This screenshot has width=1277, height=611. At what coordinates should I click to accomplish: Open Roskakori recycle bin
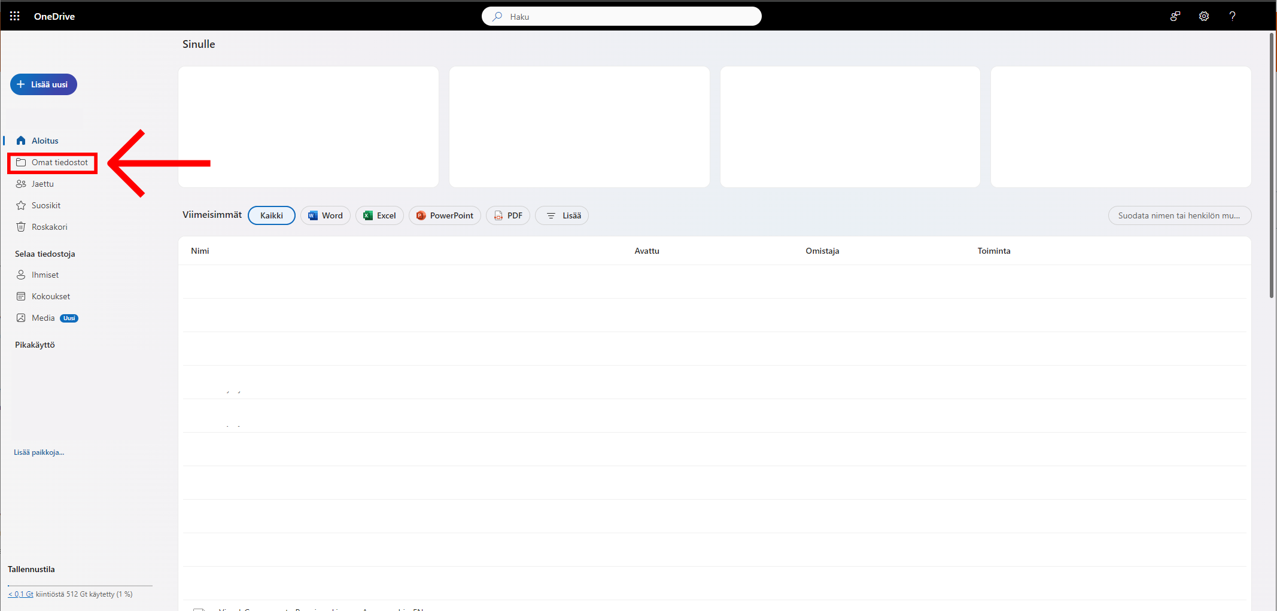[49, 227]
